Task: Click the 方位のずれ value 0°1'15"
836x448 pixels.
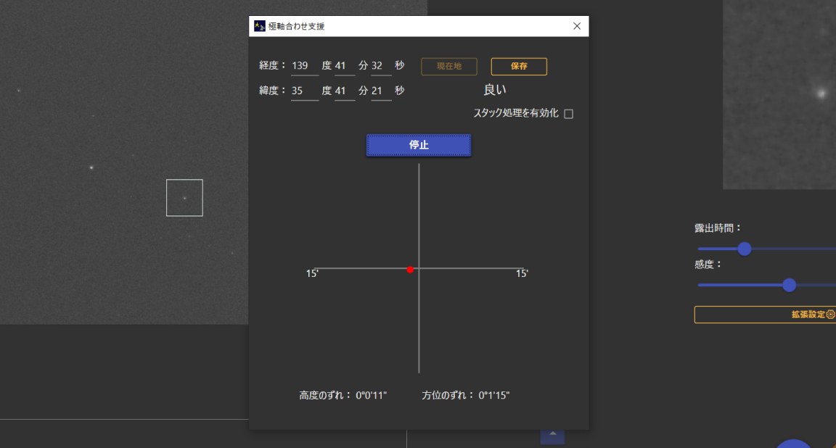Action: [493, 395]
